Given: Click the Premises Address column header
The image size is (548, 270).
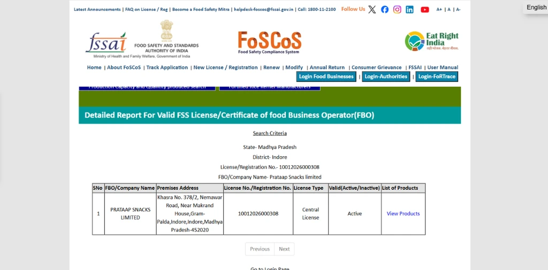Looking at the screenshot, I should 190,188.
